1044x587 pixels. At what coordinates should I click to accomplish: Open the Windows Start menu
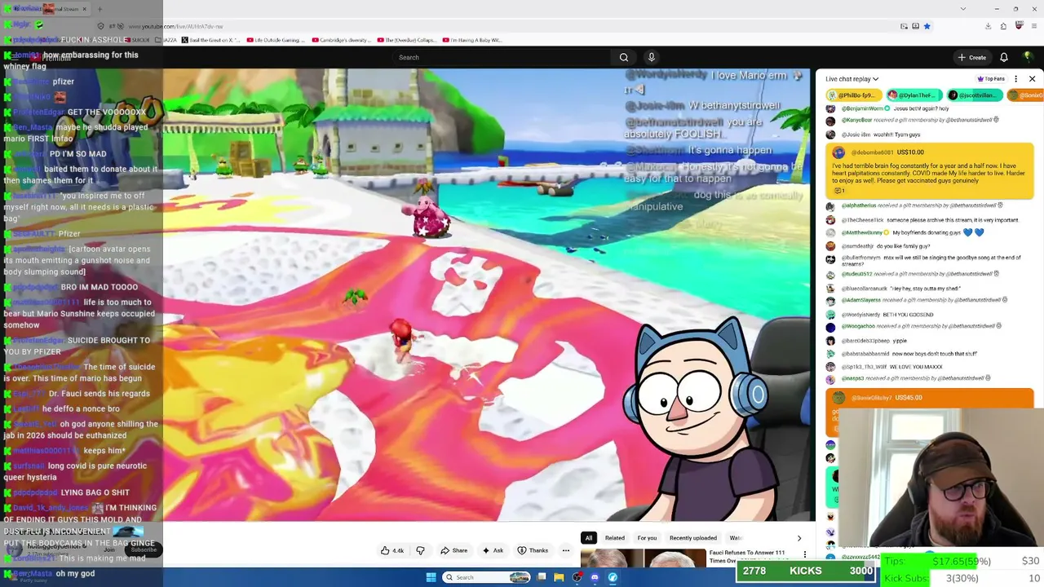[431, 577]
